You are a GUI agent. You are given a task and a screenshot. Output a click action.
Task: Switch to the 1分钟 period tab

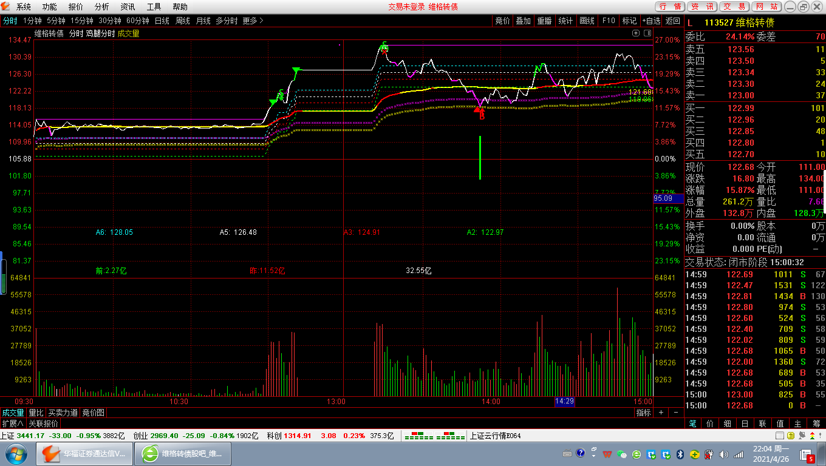pos(32,21)
